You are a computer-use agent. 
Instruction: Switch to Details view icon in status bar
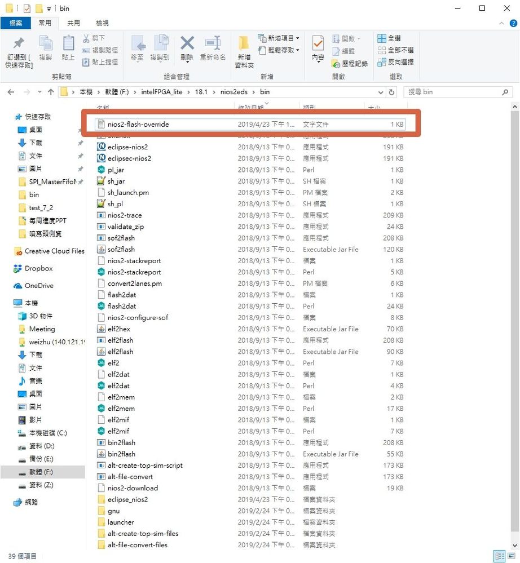click(x=499, y=556)
